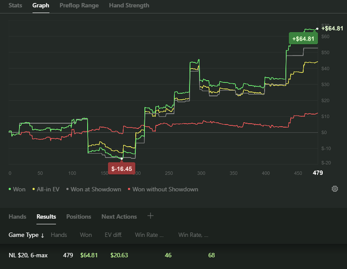
Task: Toggle the All-in EV legend entry
Action: point(46,189)
